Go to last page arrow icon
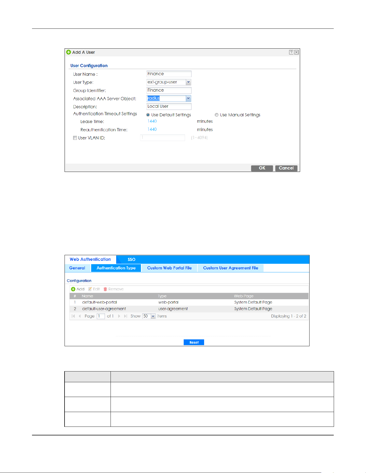366x473 pixels. [125, 316]
